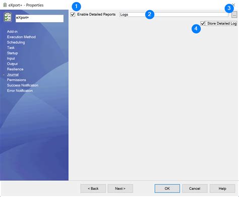Open the Task settings page
The height and width of the screenshot is (197, 239).
coord(11,48)
